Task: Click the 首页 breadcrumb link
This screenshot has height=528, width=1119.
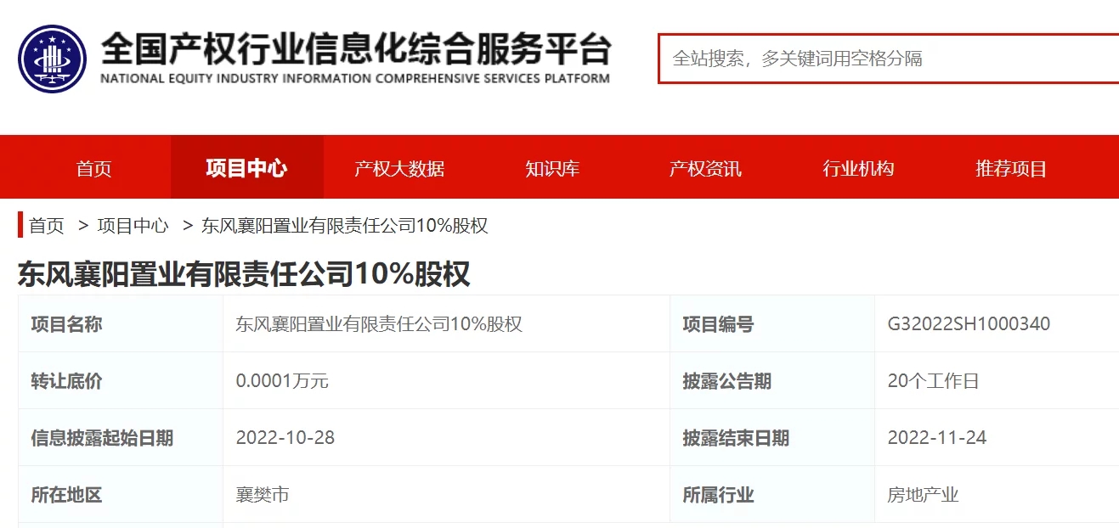Action: coord(47,226)
